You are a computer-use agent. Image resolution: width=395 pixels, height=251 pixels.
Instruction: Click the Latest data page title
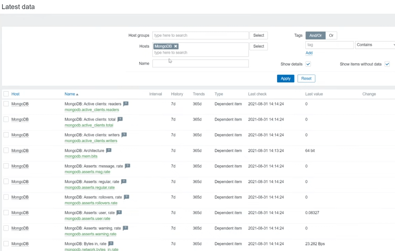18,7
